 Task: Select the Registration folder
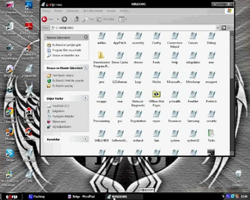point(138,116)
